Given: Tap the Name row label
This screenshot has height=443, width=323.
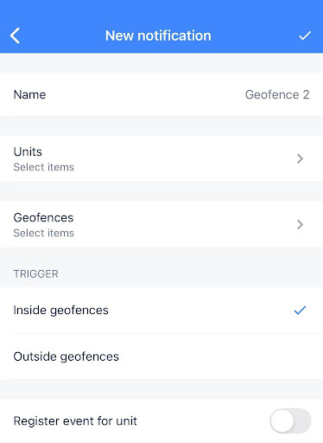Looking at the screenshot, I should click(29, 94).
